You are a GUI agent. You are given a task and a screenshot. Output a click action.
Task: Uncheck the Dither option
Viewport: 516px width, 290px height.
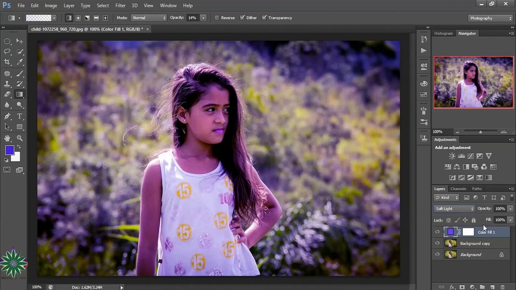242,18
